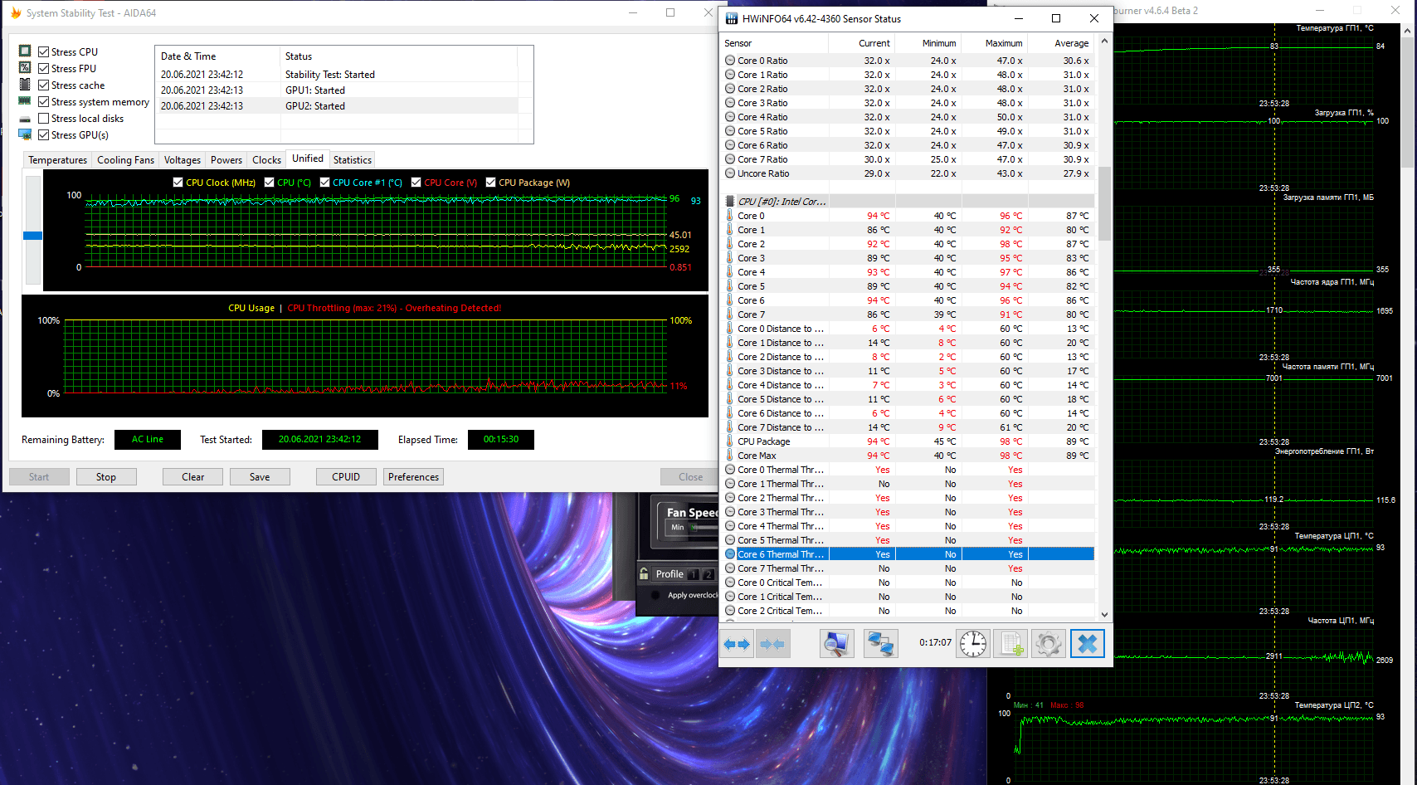Click the RAM module icon beside Stress system memory
The width and height of the screenshot is (1417, 785).
pos(25,101)
